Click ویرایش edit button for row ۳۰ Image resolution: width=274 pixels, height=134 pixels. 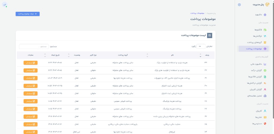(31, 86)
